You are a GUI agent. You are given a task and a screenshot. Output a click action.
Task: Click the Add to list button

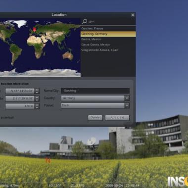(x=117, y=118)
